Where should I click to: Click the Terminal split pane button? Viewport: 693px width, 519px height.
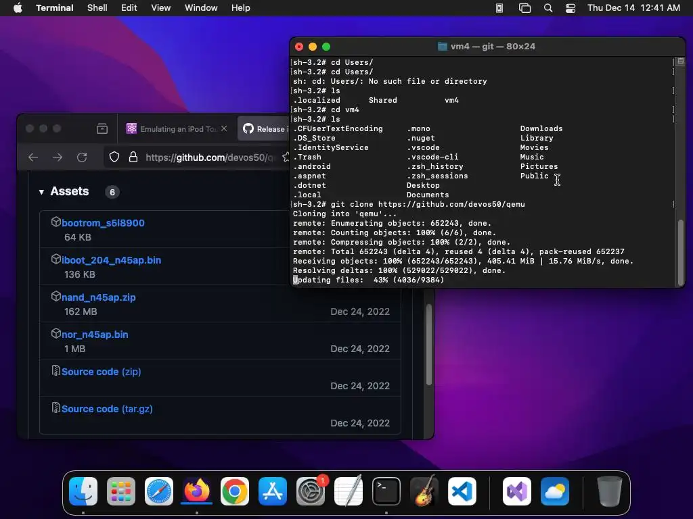[681, 61]
